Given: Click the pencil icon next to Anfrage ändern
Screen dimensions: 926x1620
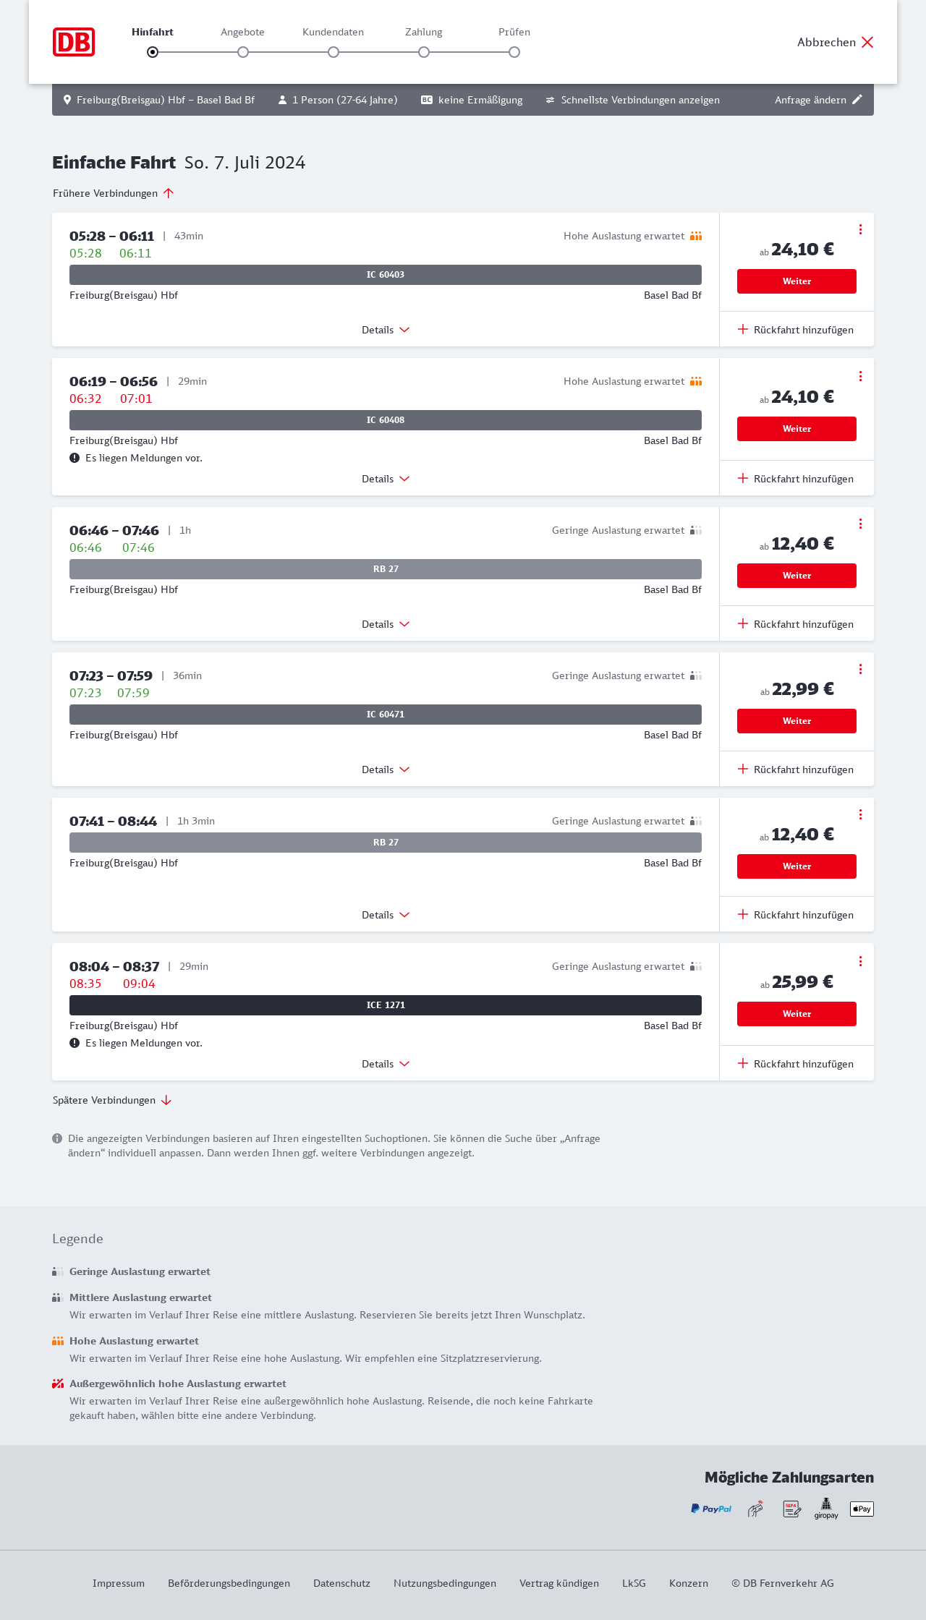Looking at the screenshot, I should point(857,100).
